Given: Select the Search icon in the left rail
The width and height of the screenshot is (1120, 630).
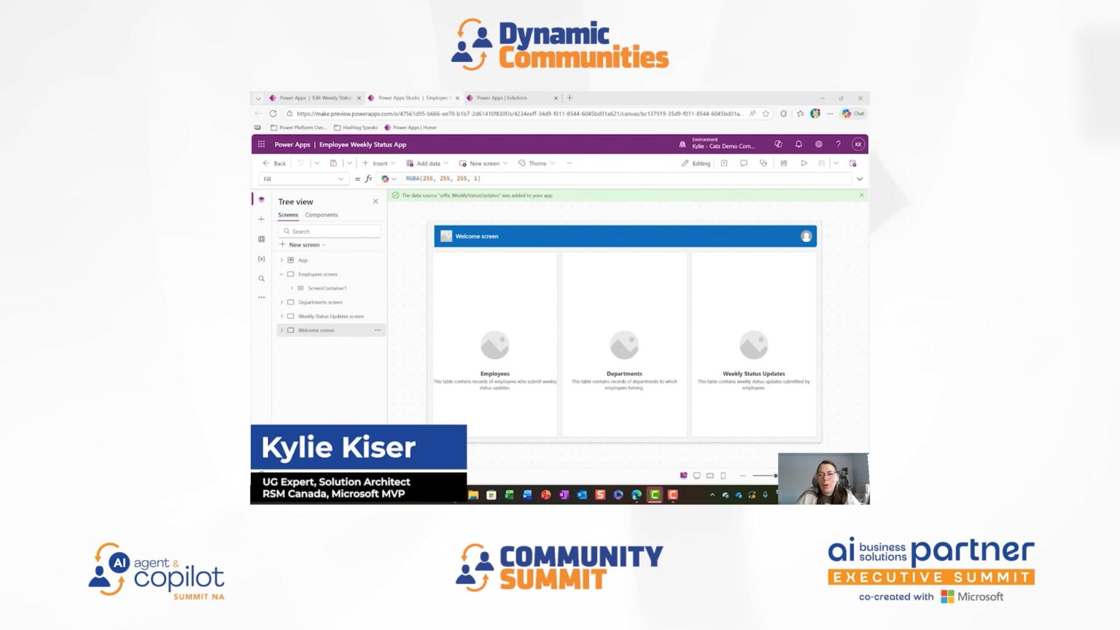Looking at the screenshot, I should tap(261, 279).
